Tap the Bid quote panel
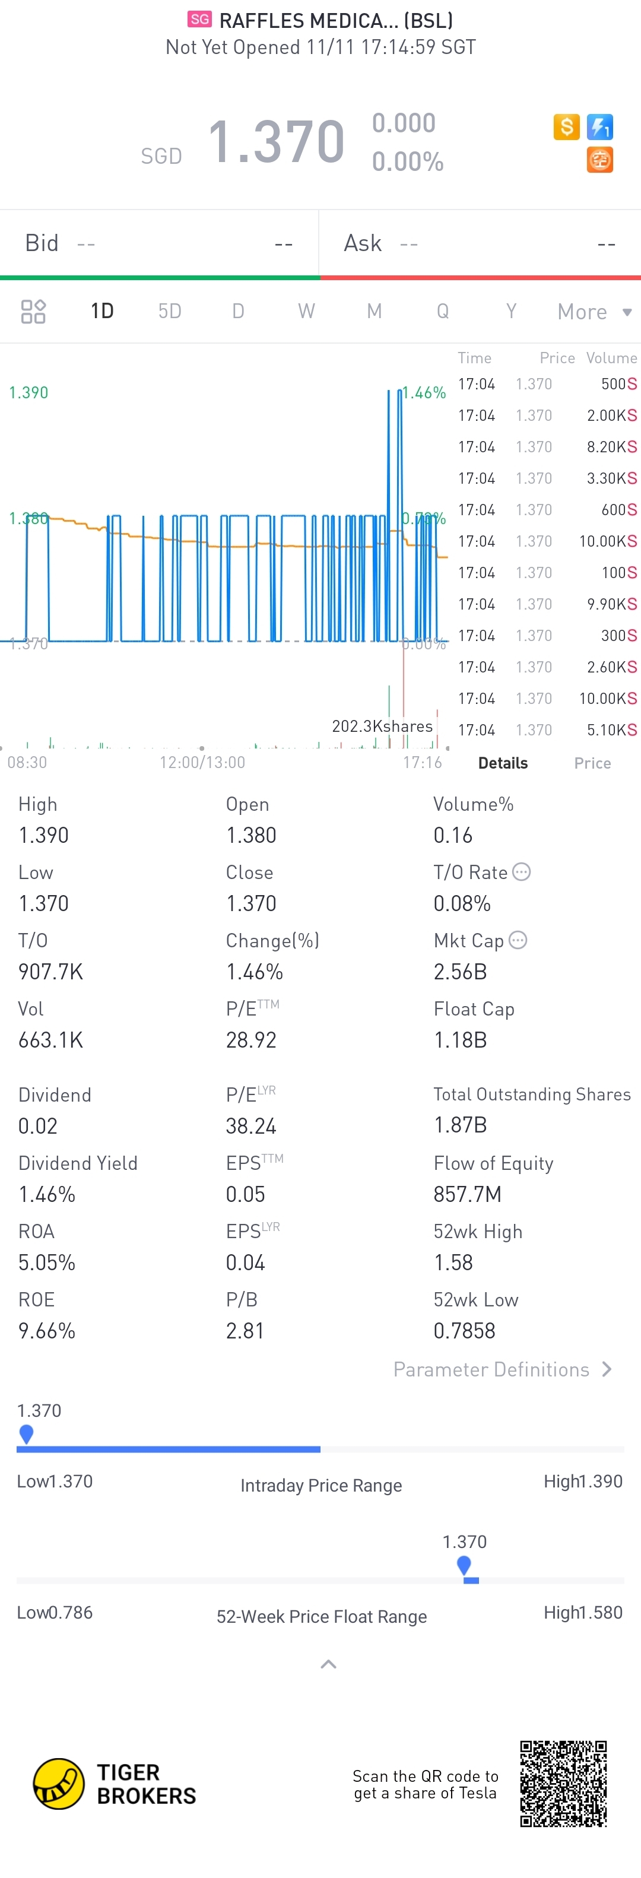 pos(159,243)
